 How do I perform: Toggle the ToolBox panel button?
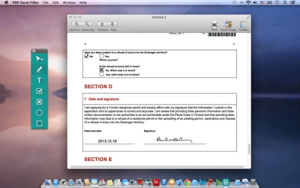click(244, 25)
